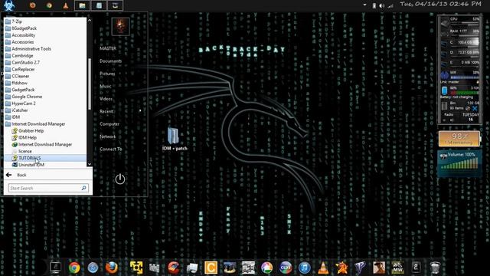
Task: Go Back from All Programs list
Action: point(17,175)
